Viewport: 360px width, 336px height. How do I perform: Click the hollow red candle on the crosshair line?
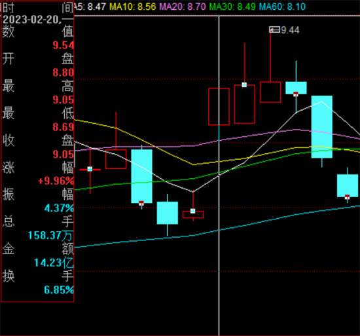coord(219,107)
